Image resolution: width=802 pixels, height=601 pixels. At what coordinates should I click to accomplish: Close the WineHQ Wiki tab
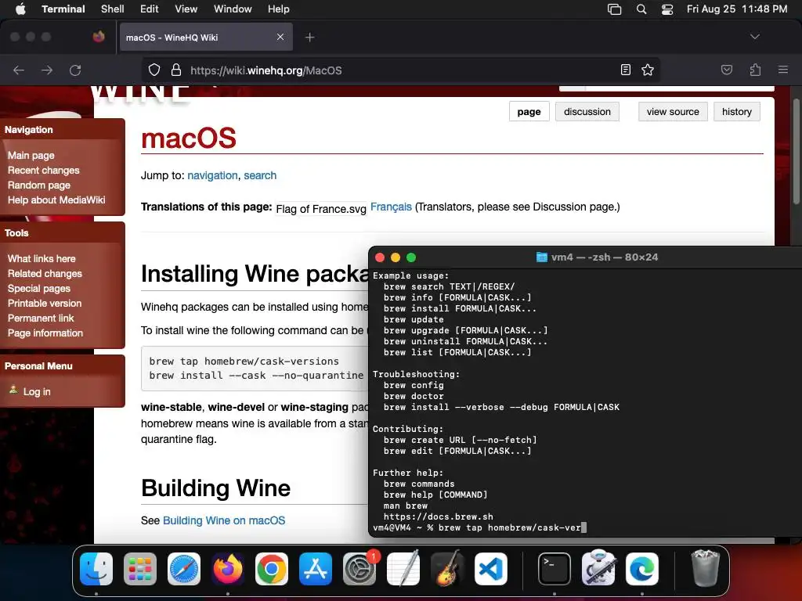280,37
